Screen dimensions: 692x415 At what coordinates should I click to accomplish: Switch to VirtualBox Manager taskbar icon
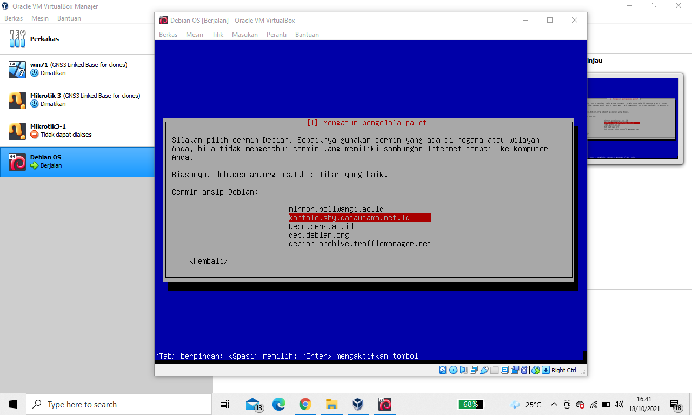coord(358,404)
